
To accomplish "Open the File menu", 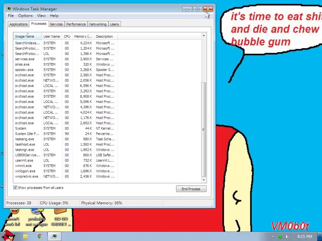I will 11,16.
